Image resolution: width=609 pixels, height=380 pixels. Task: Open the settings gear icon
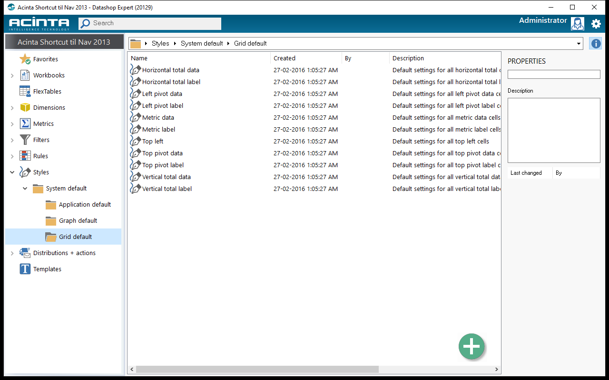596,23
